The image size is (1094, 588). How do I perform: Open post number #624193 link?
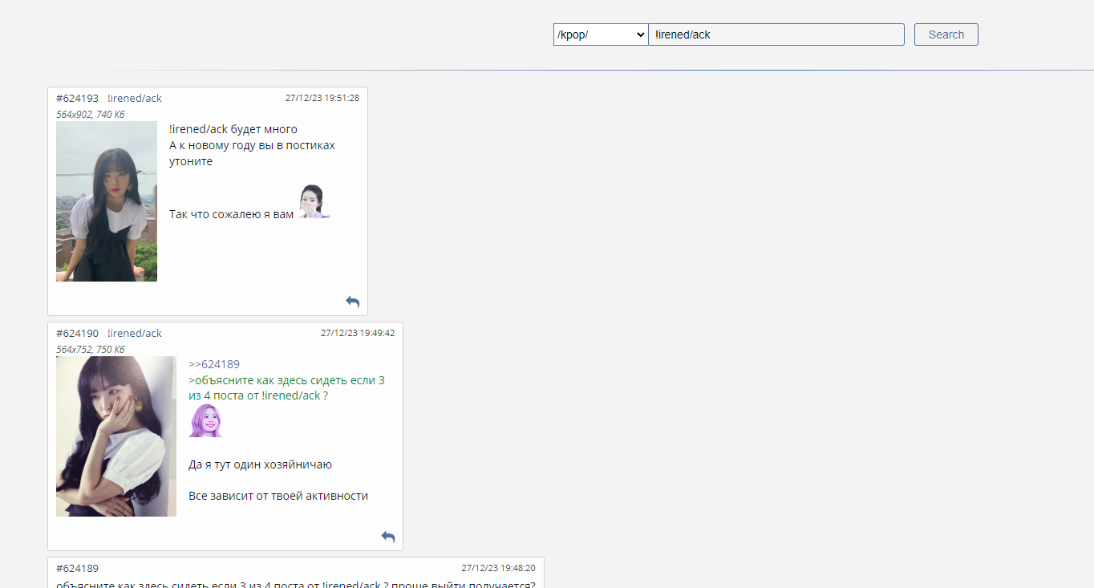point(77,98)
